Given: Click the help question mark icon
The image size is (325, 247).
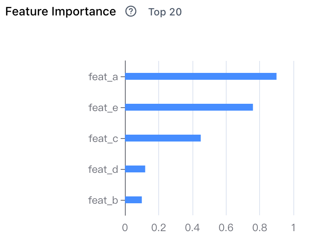Looking at the screenshot, I should 131,12.
